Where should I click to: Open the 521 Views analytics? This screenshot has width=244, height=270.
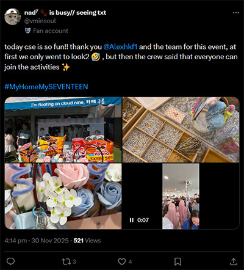click(x=87, y=241)
